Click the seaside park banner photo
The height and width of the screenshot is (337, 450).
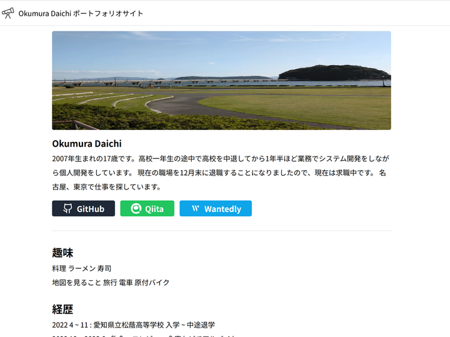tap(221, 81)
